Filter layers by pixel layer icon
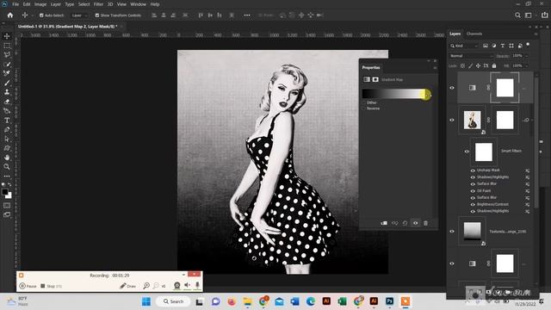 point(486,46)
